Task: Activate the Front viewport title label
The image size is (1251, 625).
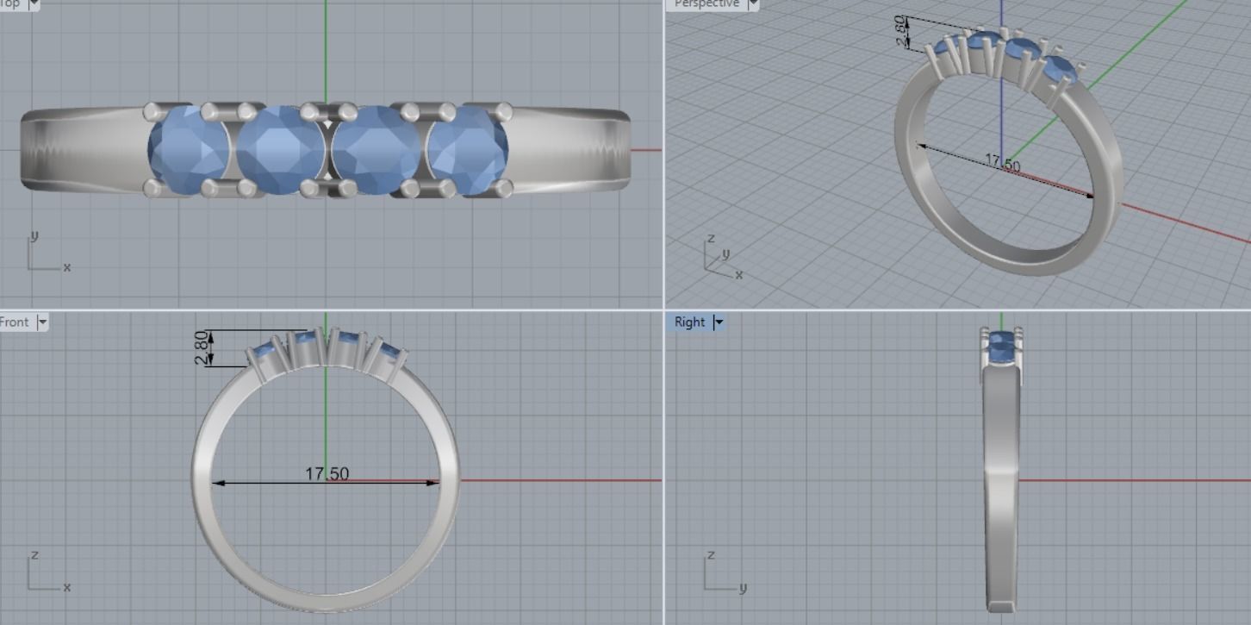Action: tap(15, 322)
